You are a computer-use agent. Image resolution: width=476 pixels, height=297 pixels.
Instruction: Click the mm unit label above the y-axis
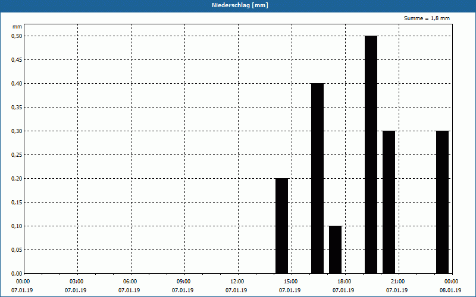pyautogui.click(x=17, y=27)
